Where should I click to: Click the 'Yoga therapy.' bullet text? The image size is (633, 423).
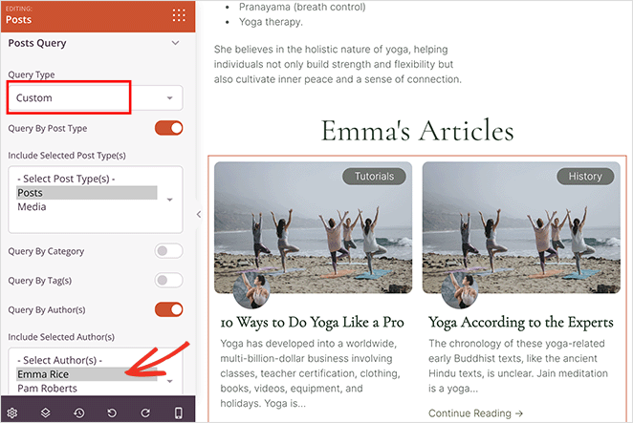point(271,22)
